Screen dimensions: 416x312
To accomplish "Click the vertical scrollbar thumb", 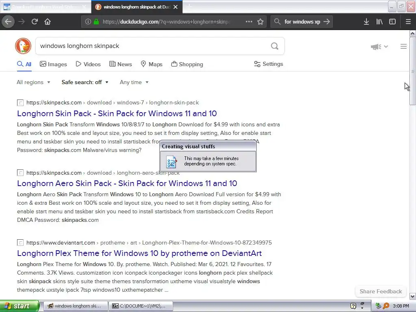I will click(x=412, y=71).
